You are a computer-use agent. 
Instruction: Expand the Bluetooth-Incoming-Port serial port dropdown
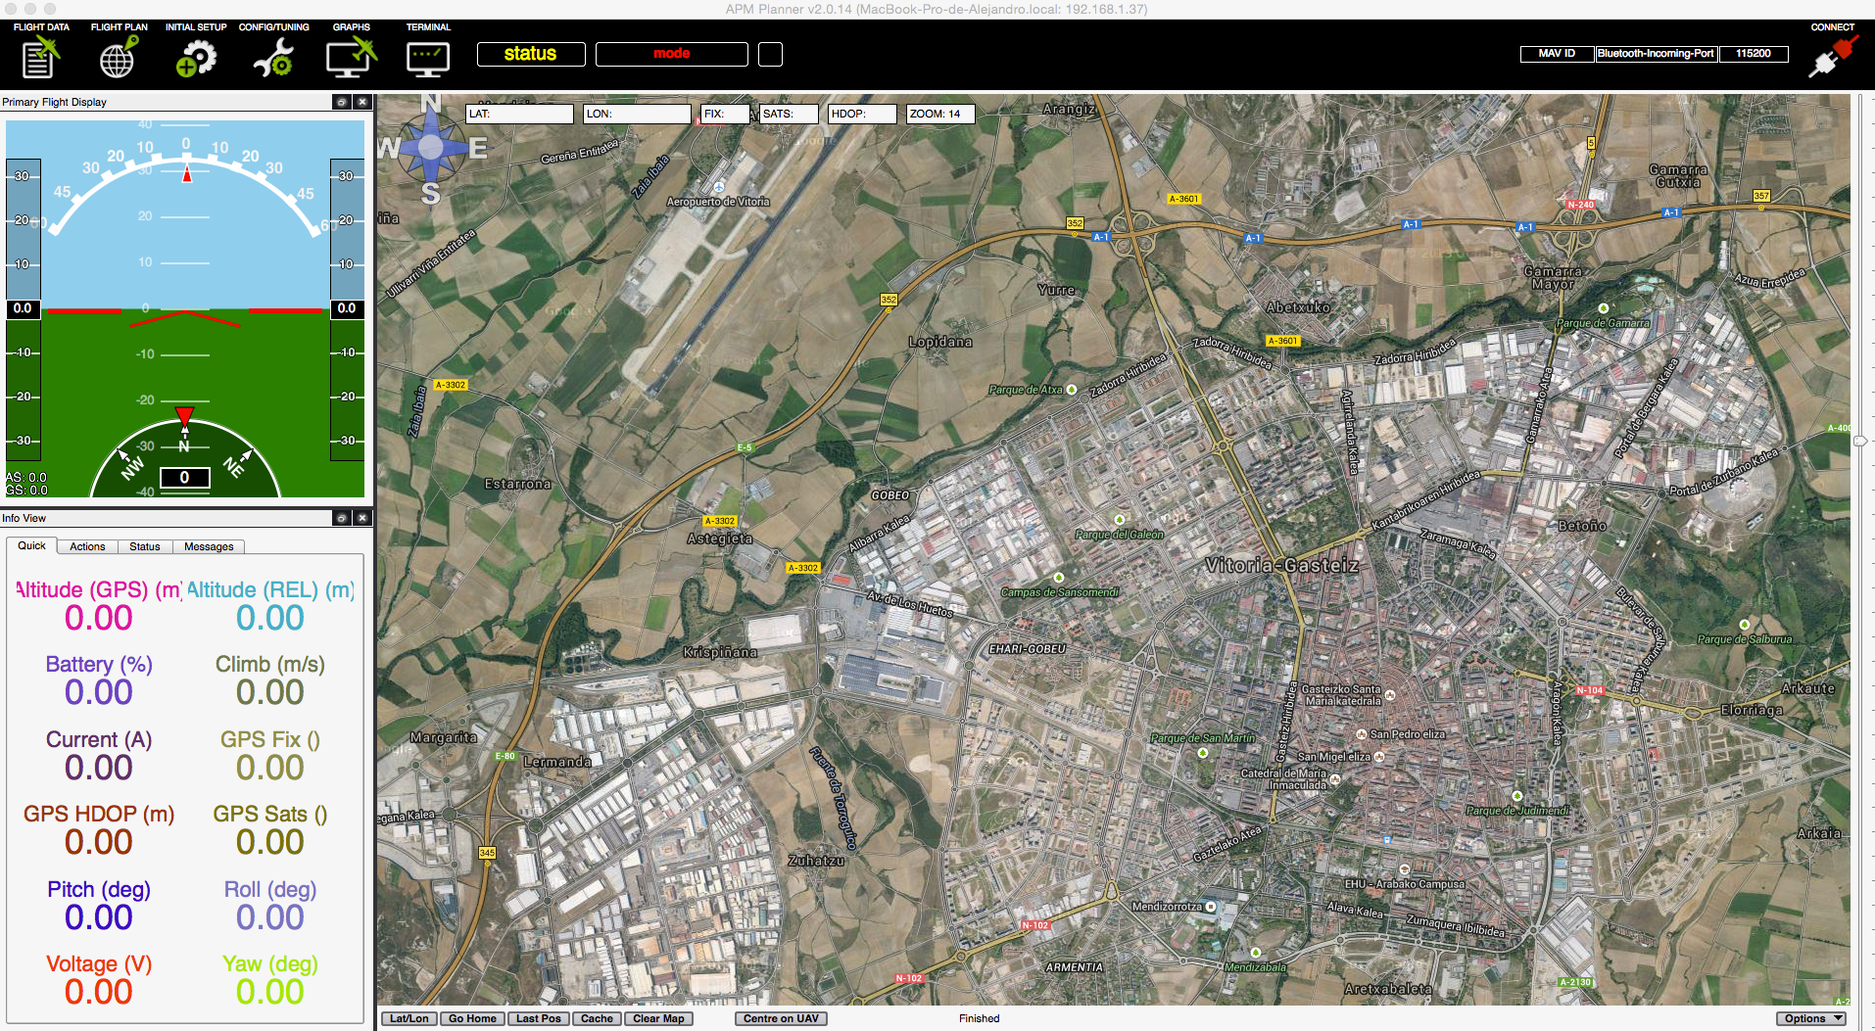(1656, 54)
